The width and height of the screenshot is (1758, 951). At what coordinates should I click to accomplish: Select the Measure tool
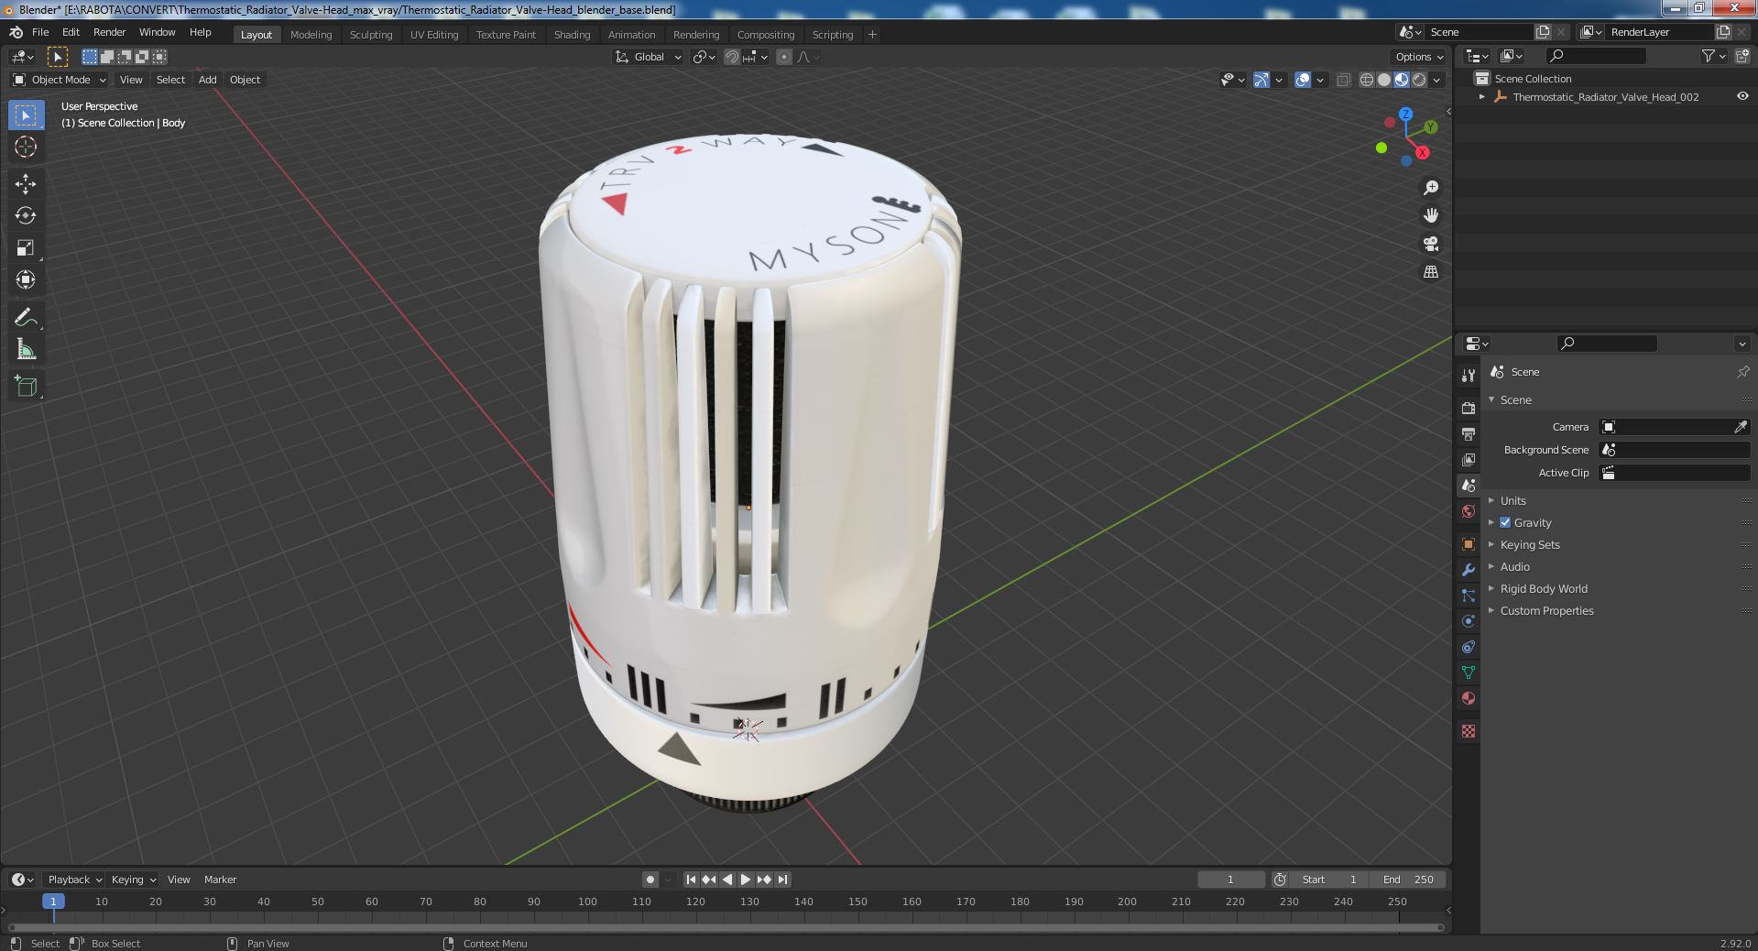[x=26, y=349]
